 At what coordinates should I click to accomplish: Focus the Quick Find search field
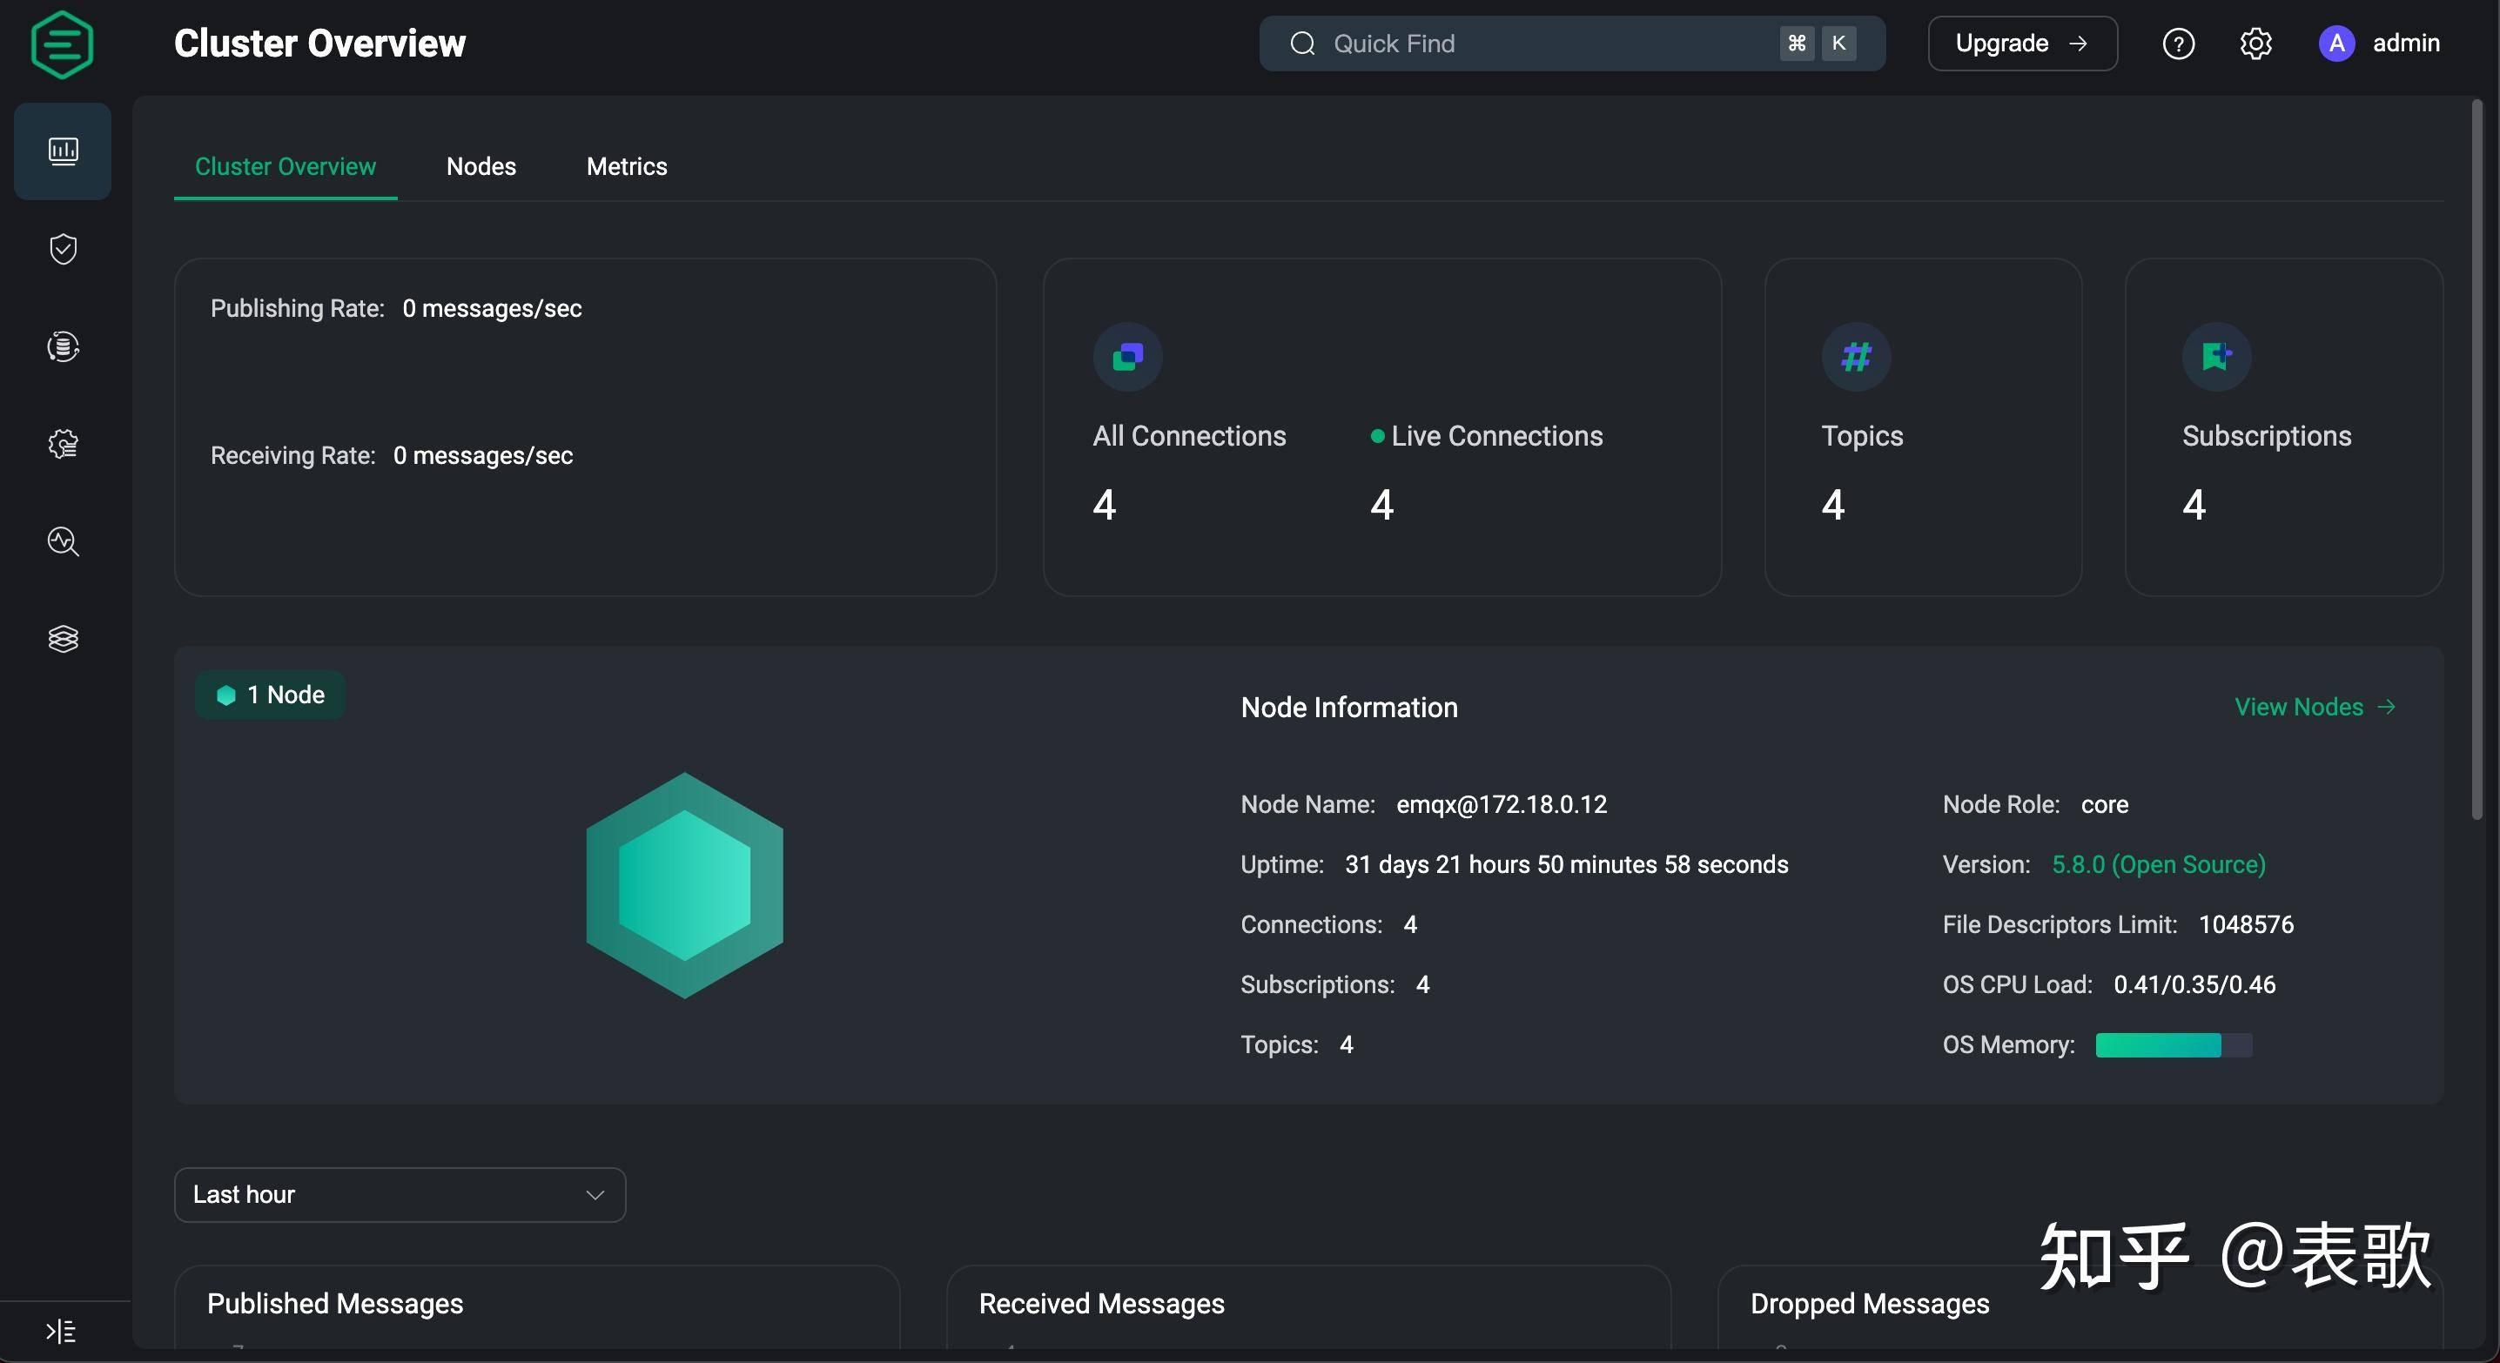pos(1572,44)
